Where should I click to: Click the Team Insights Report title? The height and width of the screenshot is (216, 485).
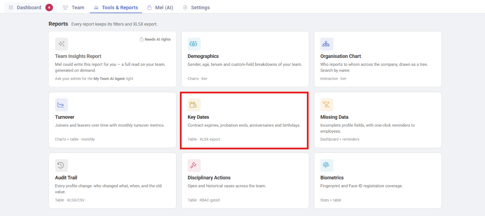click(x=78, y=56)
